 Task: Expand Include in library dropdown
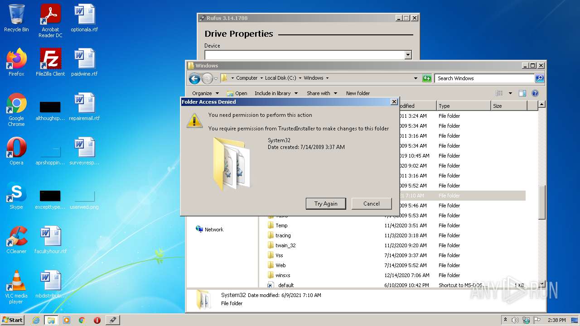click(x=276, y=93)
